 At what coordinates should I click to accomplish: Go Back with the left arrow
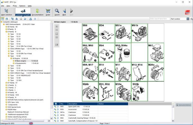64,12
